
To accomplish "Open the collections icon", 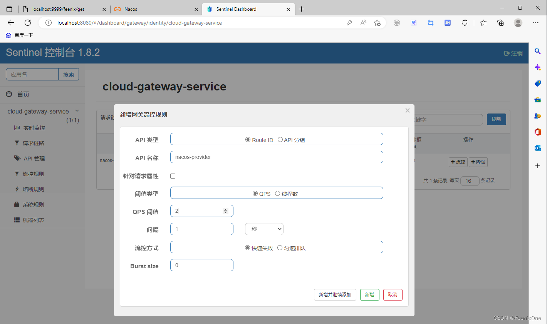I will (x=500, y=23).
